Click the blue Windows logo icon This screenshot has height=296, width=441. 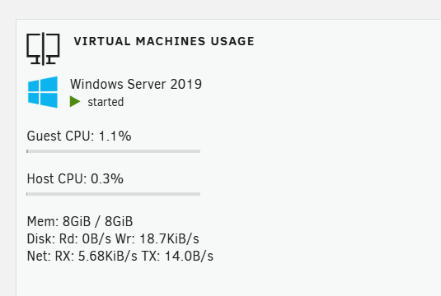tap(43, 92)
